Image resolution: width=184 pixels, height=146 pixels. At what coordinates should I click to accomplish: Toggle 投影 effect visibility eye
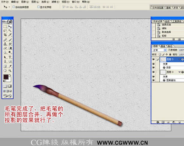pos(153,67)
